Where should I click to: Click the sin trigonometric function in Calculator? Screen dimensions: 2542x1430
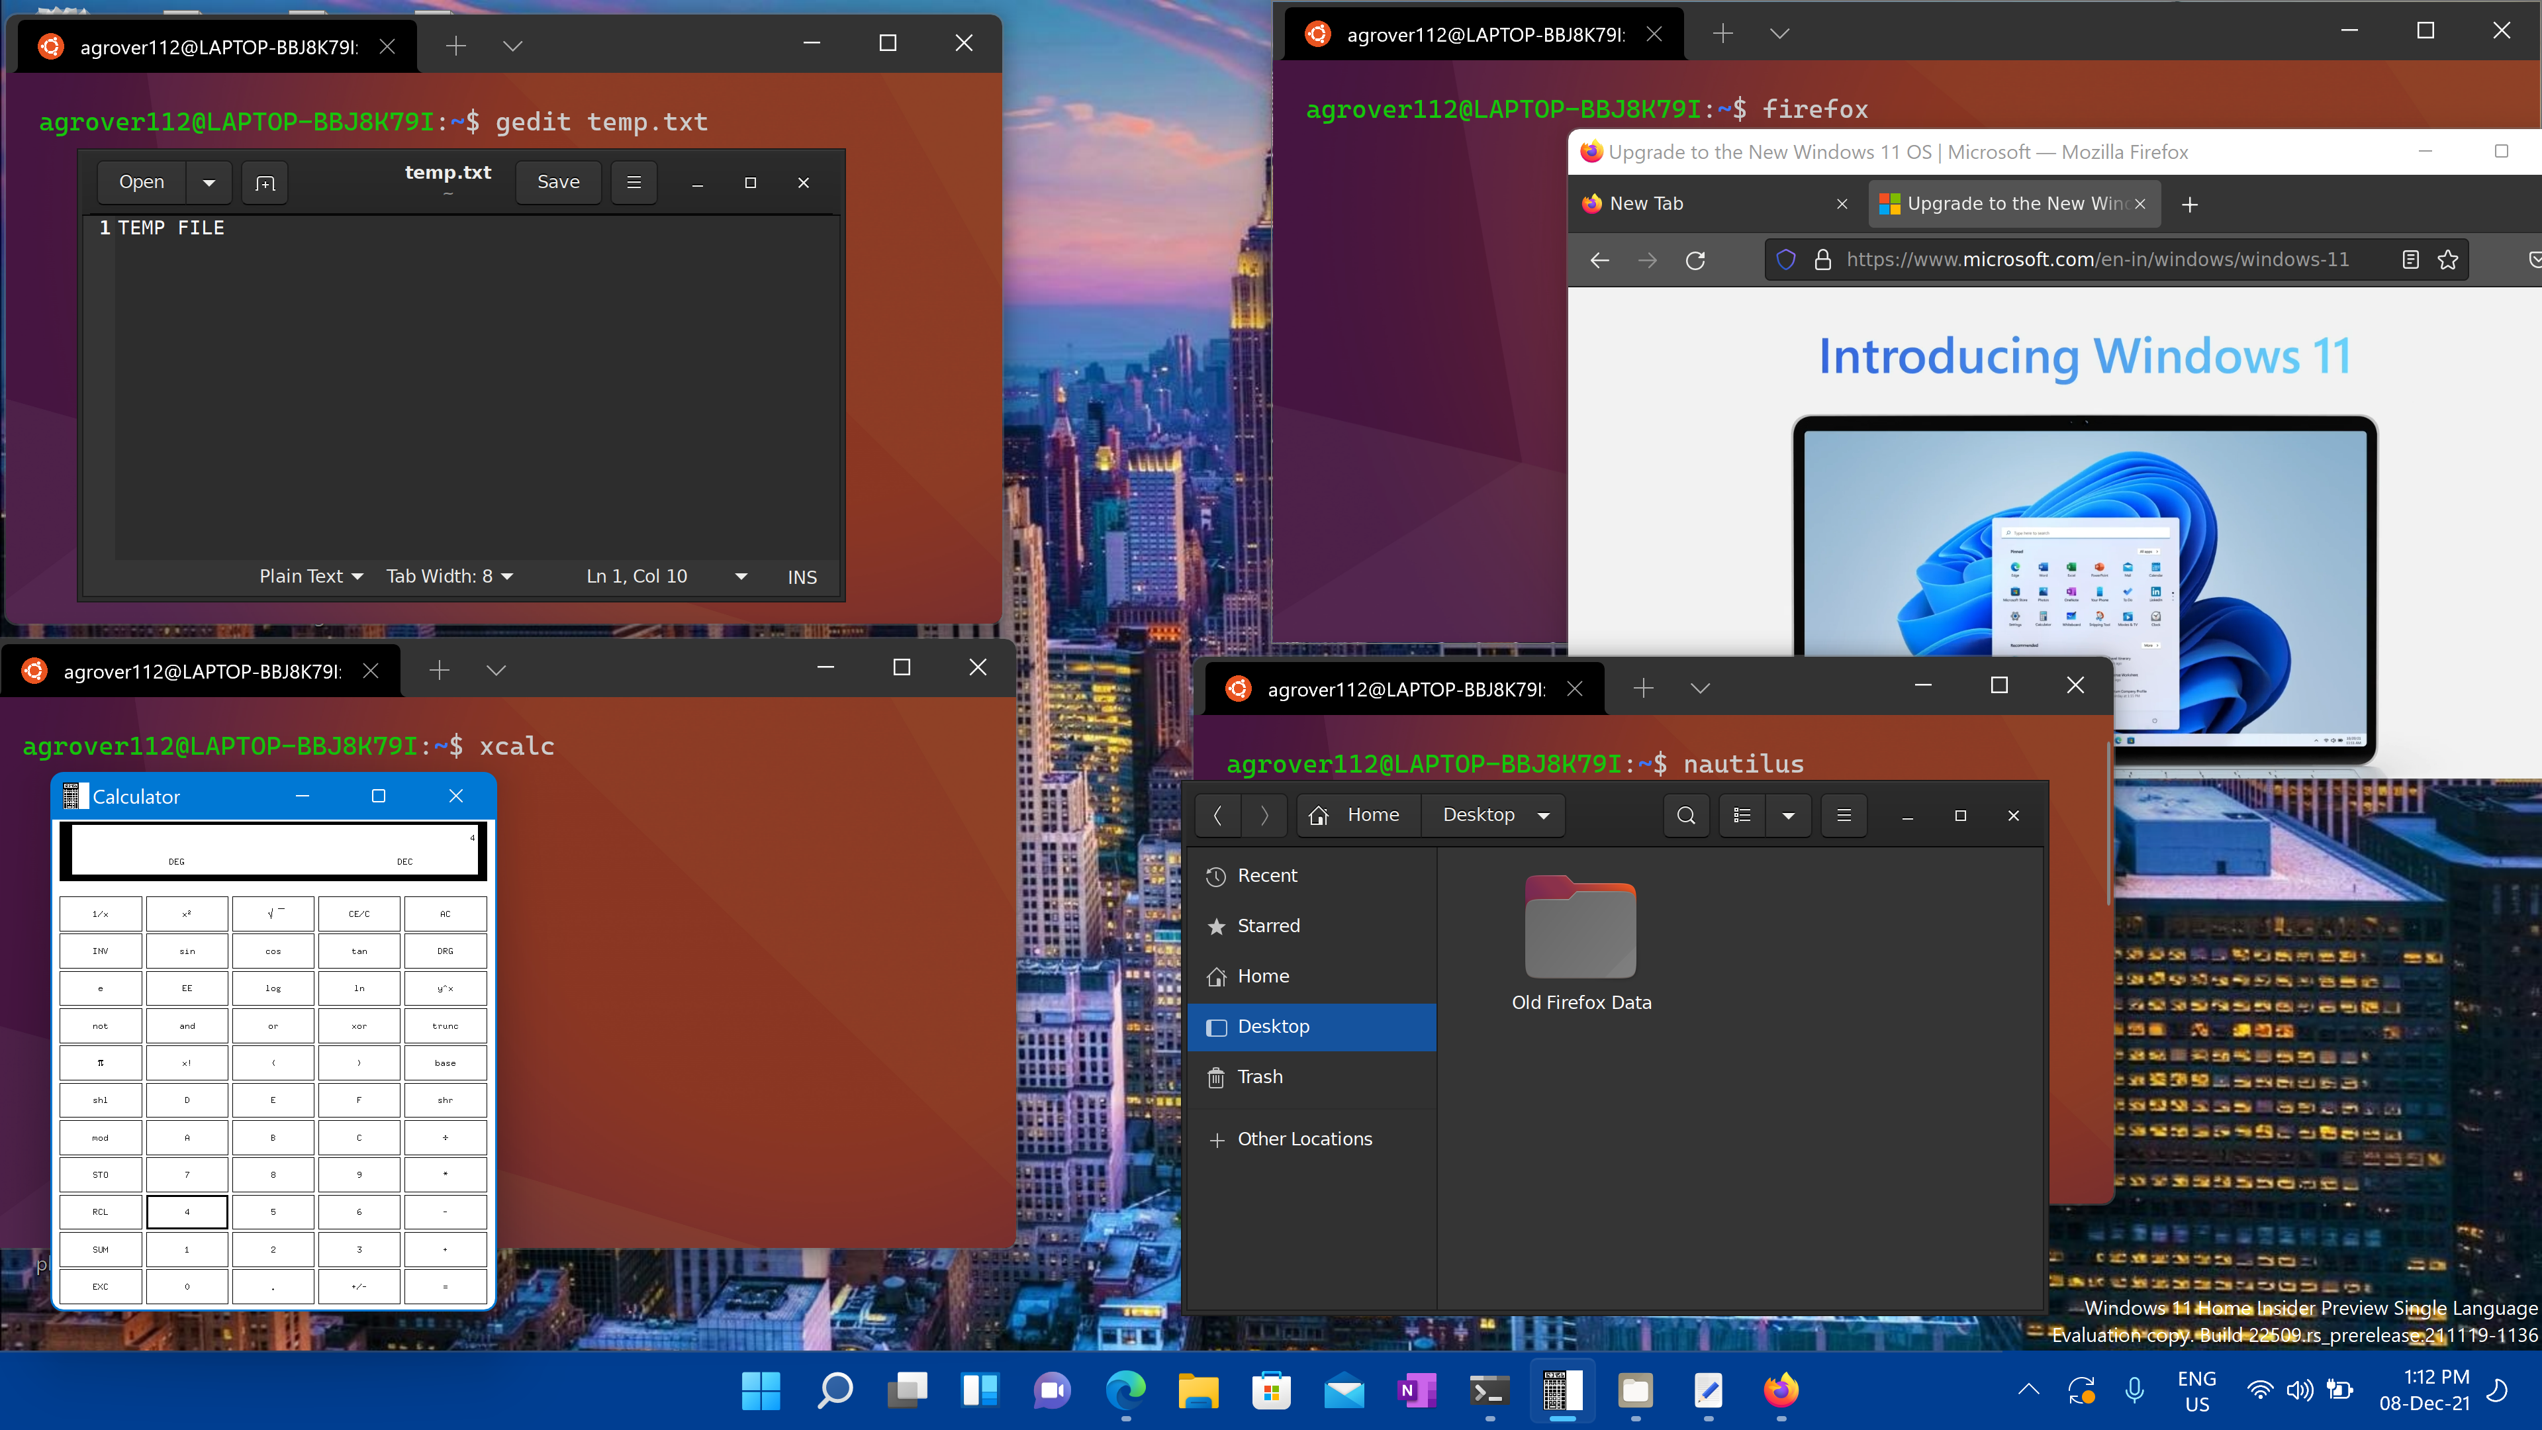187,950
